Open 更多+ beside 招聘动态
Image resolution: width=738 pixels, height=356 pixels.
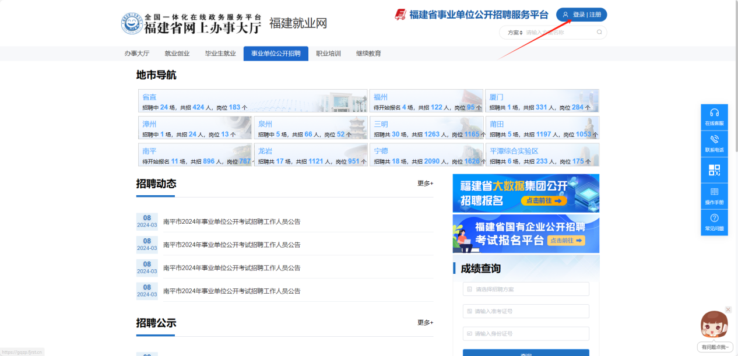[x=425, y=184]
